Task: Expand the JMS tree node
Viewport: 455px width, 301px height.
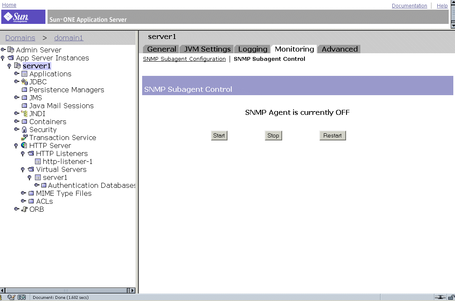Action: tap(17, 98)
